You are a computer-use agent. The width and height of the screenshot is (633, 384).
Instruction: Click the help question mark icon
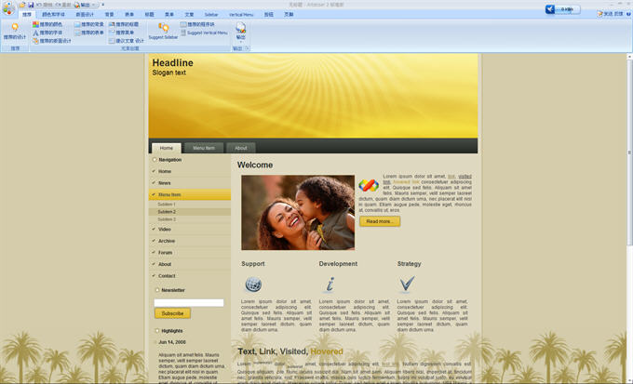click(x=628, y=14)
